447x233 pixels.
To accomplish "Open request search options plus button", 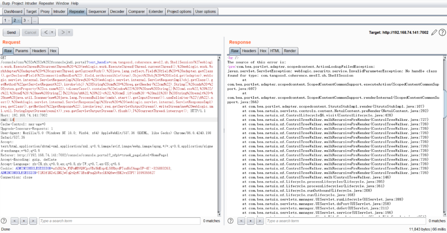I will [24, 221].
